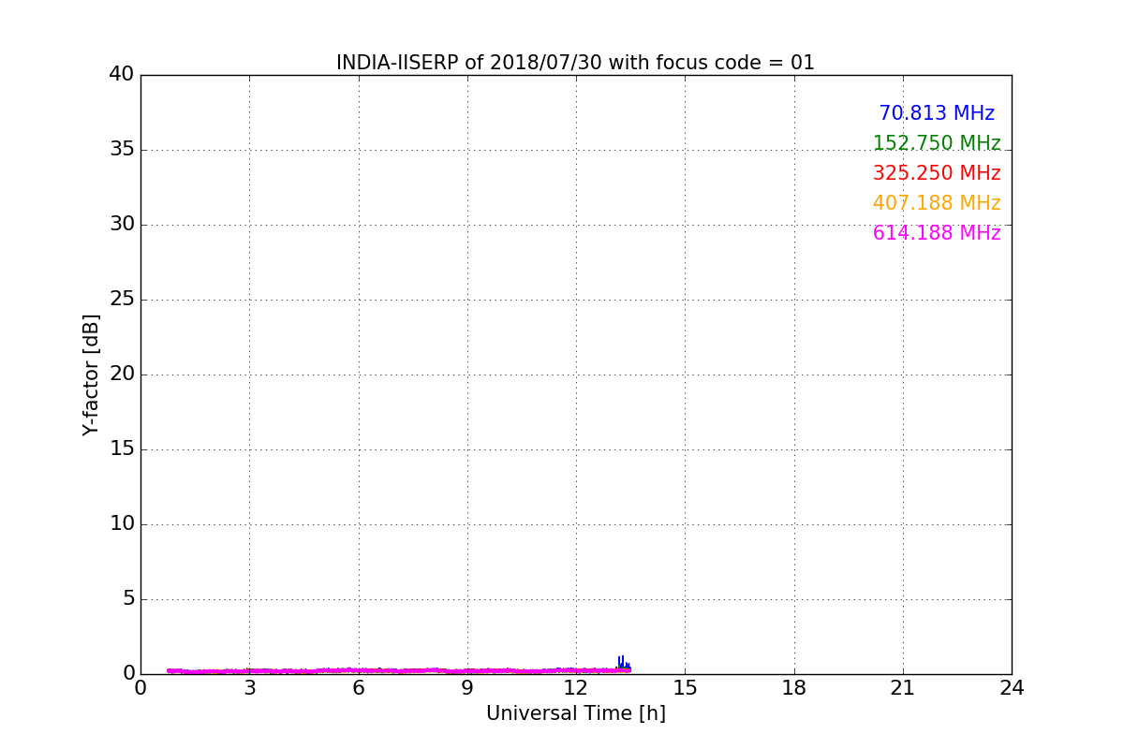
Task: Select the 407.188 MHz legend label
Action: tap(937, 203)
